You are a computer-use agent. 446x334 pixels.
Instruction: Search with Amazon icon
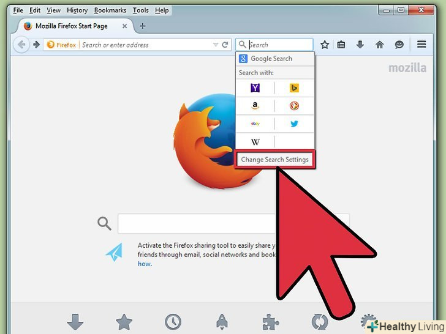[x=255, y=106]
